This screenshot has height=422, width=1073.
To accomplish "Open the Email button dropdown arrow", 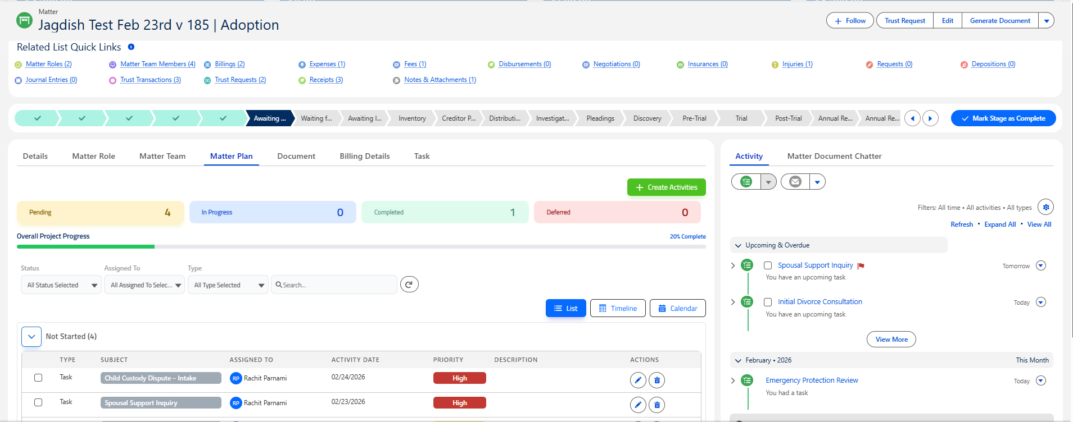I will click(818, 182).
